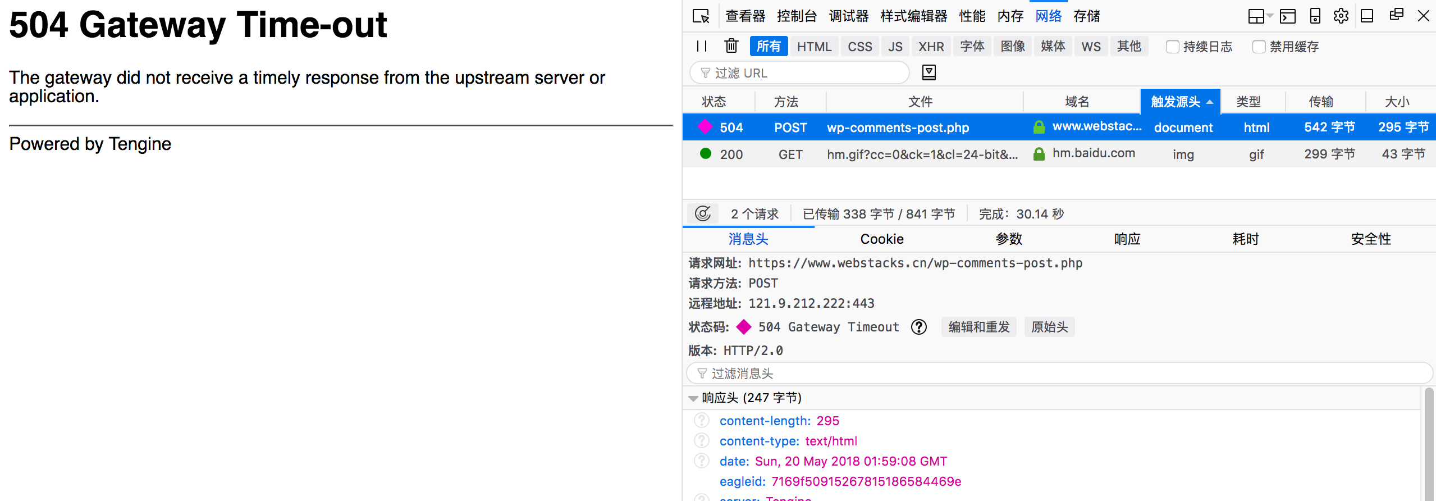1436x501 pixels.
Task: Open the 参数 params details tab
Action: point(1009,239)
